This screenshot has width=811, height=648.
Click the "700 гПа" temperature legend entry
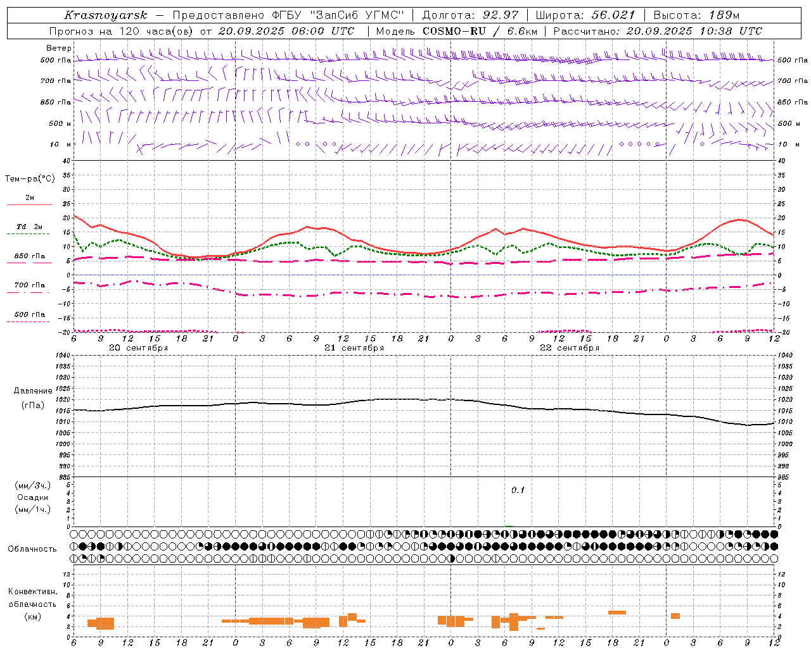coord(29,285)
